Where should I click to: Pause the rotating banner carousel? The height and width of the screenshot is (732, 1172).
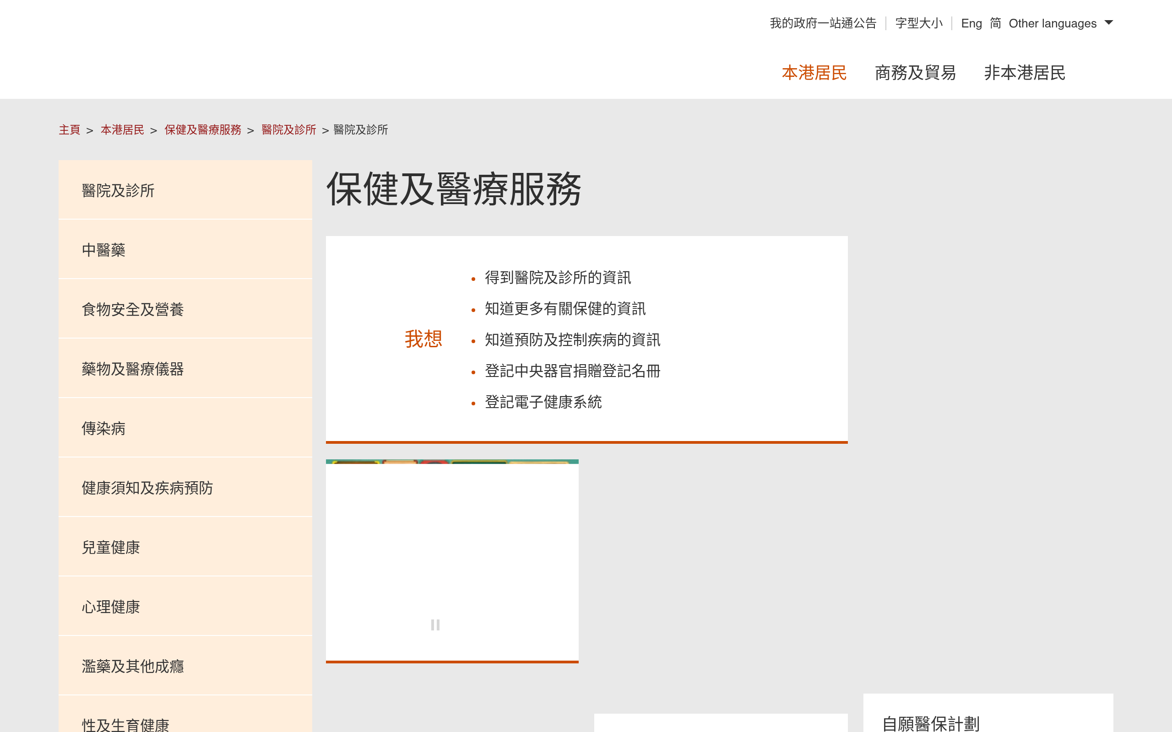pos(434,624)
